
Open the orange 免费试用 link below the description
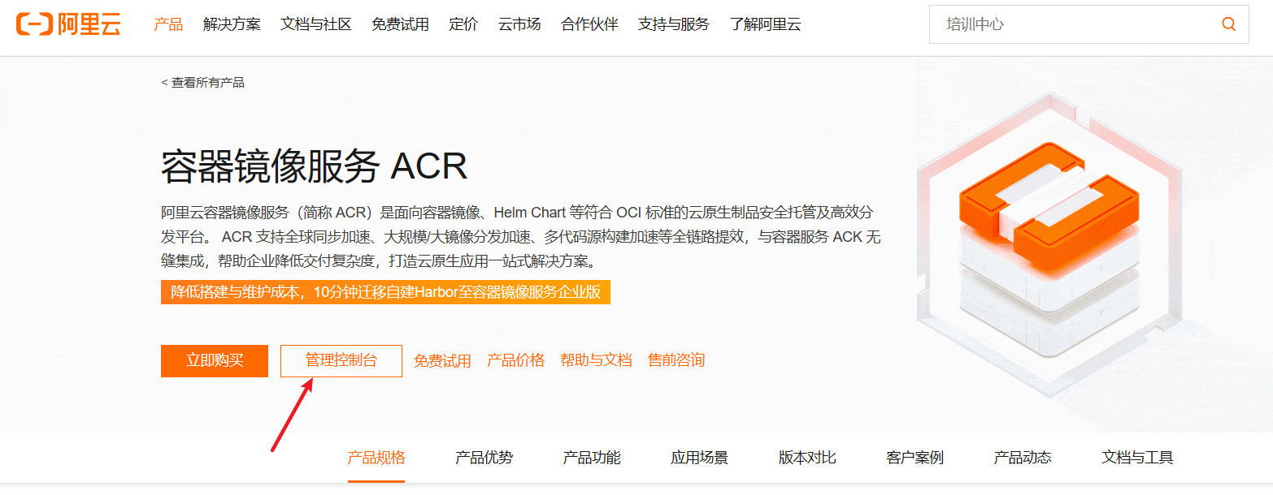click(442, 361)
